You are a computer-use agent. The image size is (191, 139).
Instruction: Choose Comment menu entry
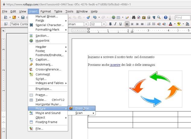pyautogui.click(x=48, y=74)
